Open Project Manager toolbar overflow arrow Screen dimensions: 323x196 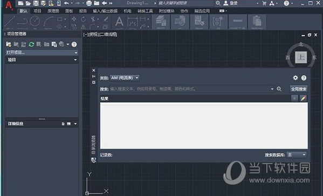(x=68, y=44)
